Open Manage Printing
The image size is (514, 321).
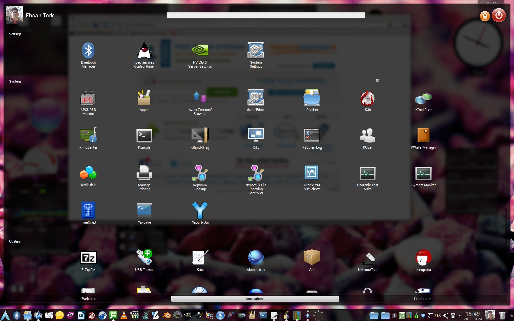pyautogui.click(x=144, y=178)
